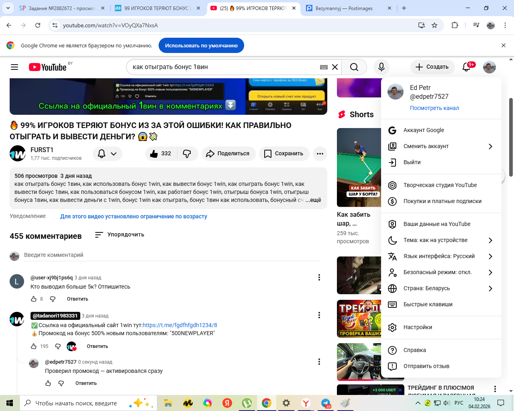Open 'Справка' menu item
Viewport: 514px width, 411px height.
(x=441, y=350)
